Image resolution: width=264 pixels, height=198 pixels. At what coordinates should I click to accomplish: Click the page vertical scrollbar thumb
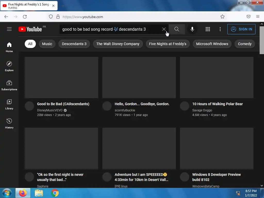point(262,40)
